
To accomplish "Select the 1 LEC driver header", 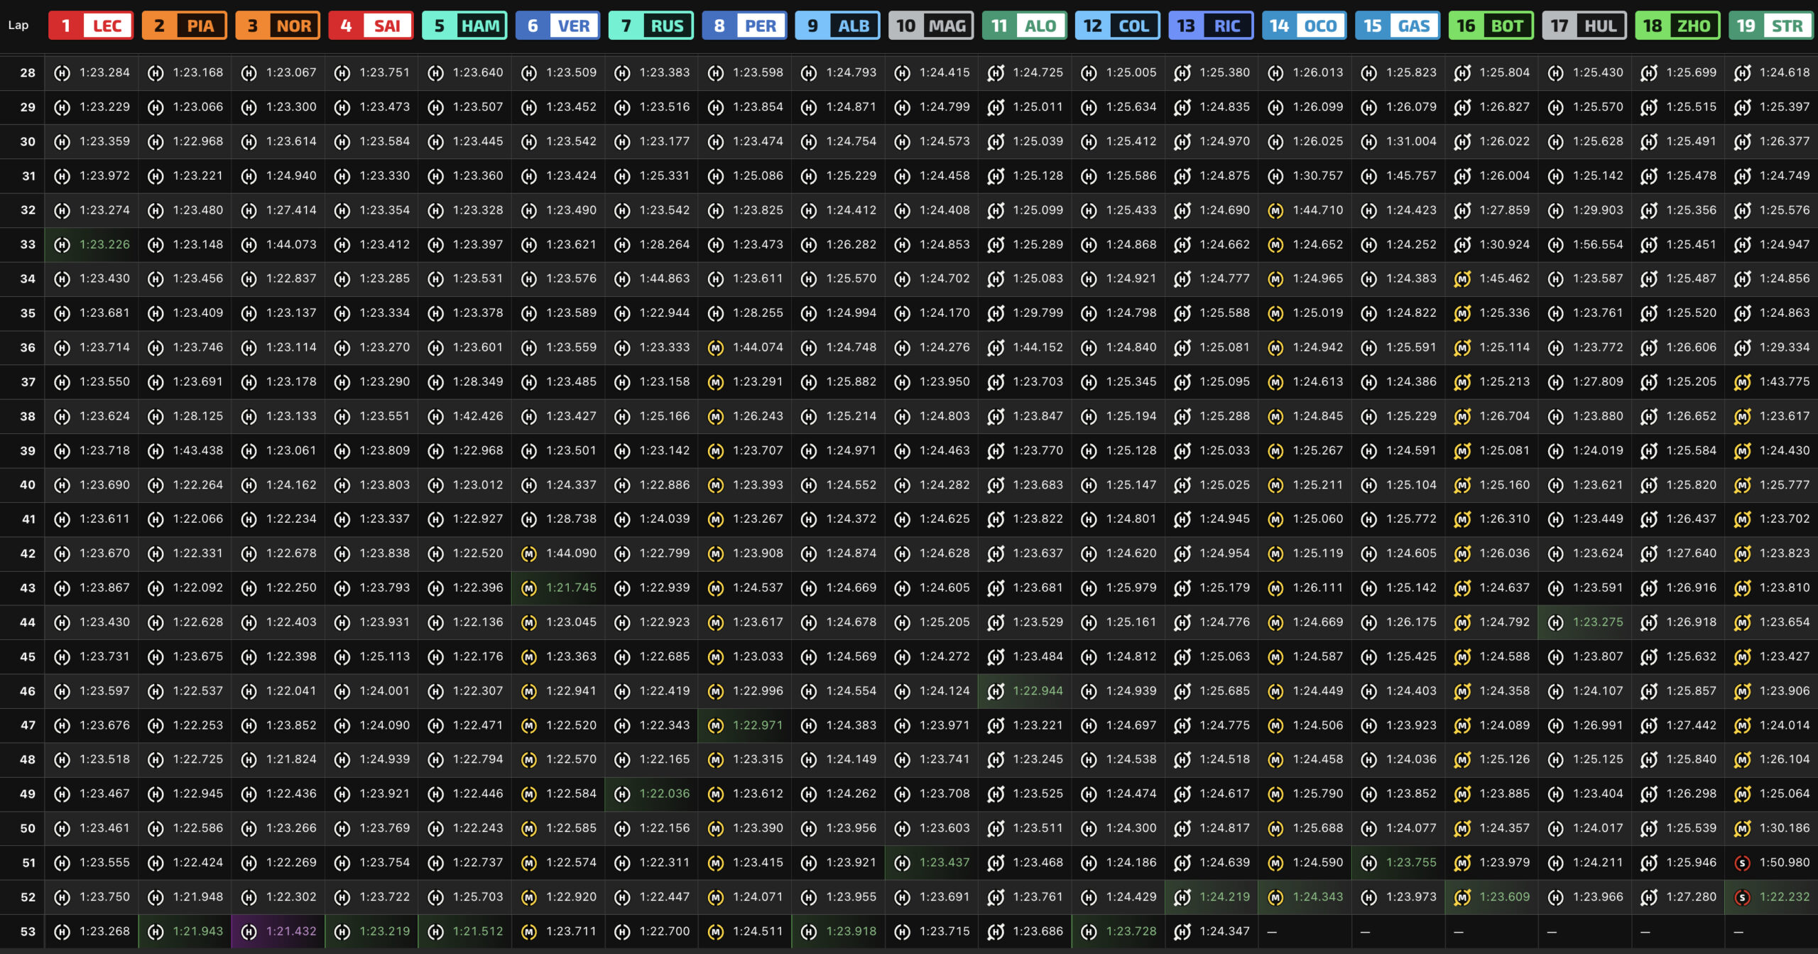I will point(91,26).
